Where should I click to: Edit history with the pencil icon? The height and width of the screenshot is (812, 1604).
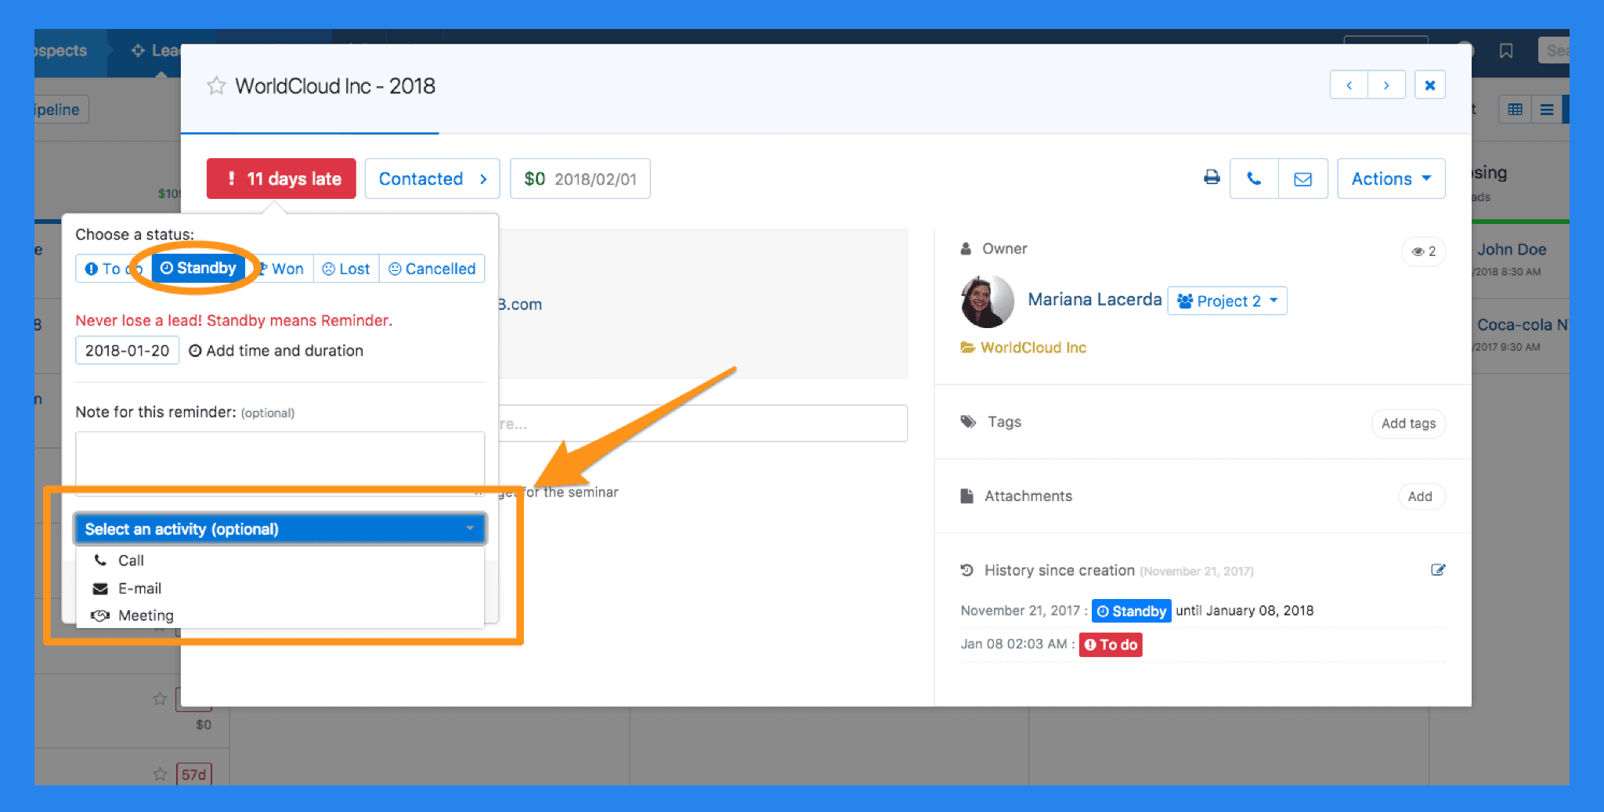pyautogui.click(x=1438, y=569)
